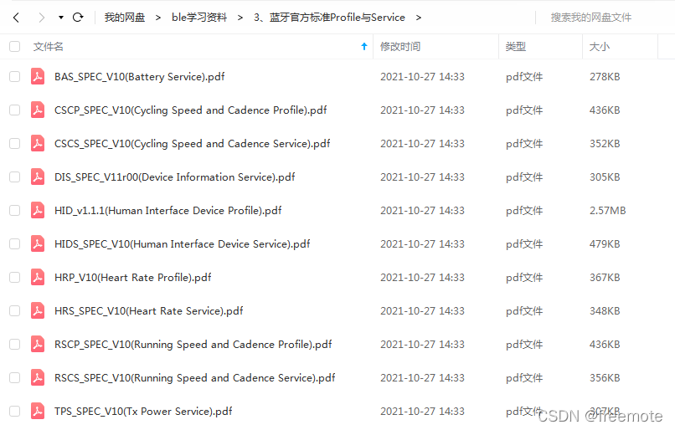This screenshot has height=430, width=675.
Task: Click the PDF icon for HIDS_SPEC_V10
Action: (x=38, y=243)
